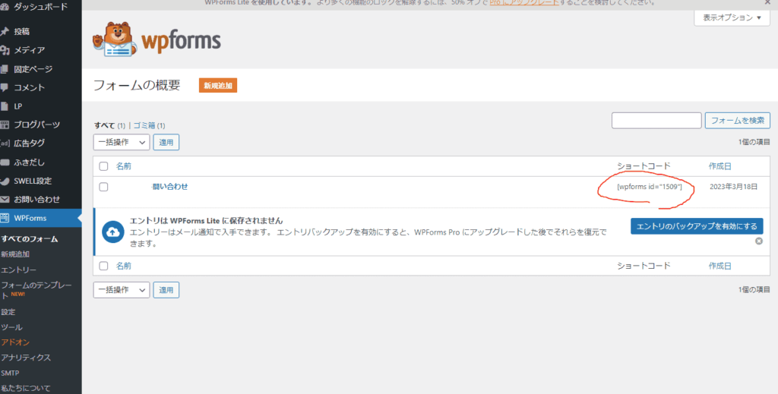Open ツール submenu item
This screenshot has width=778, height=394.
tap(11, 327)
